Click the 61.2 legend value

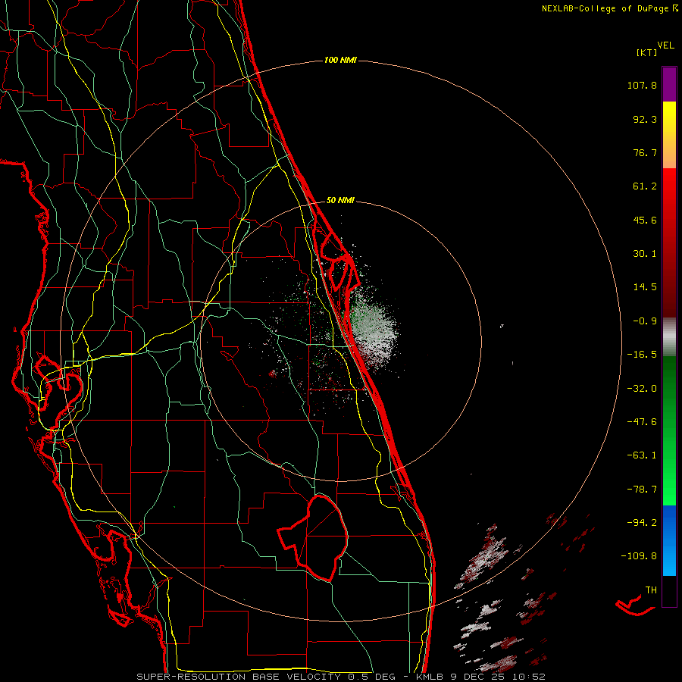645,186
